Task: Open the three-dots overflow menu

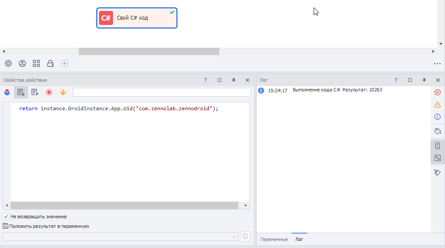Action: pos(437,63)
